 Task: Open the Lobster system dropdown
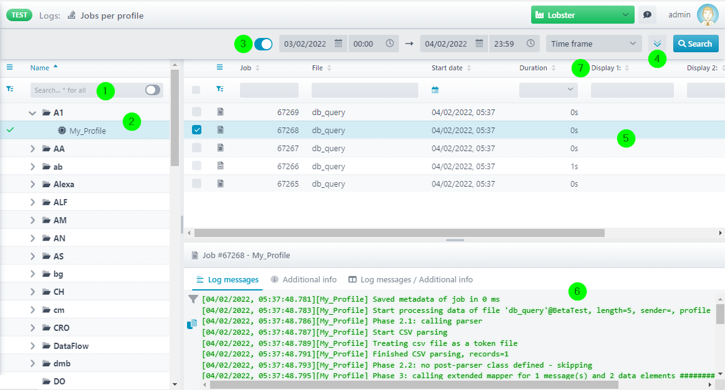[582, 15]
